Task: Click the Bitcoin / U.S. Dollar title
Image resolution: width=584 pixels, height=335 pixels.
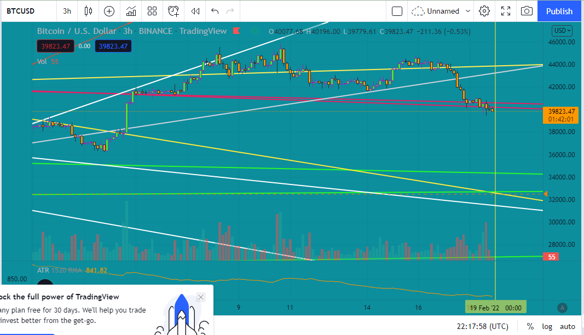Action: click(77, 31)
